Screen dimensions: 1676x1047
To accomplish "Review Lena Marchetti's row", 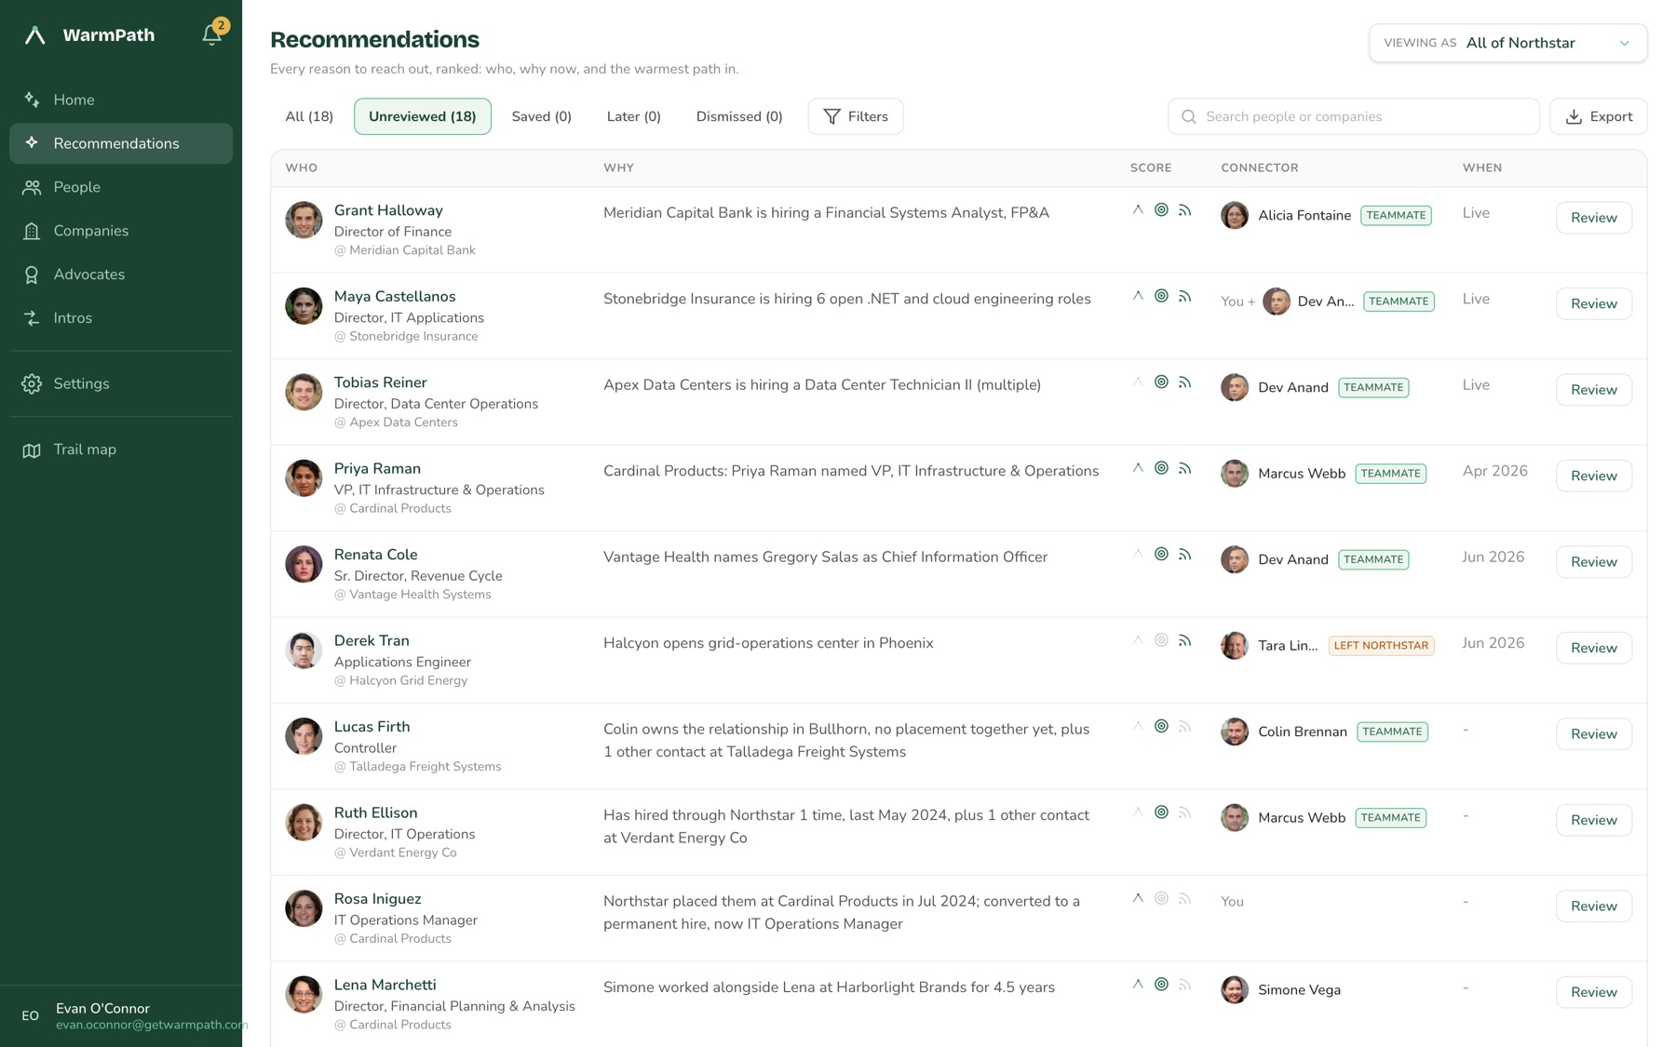I will coord(1593,992).
